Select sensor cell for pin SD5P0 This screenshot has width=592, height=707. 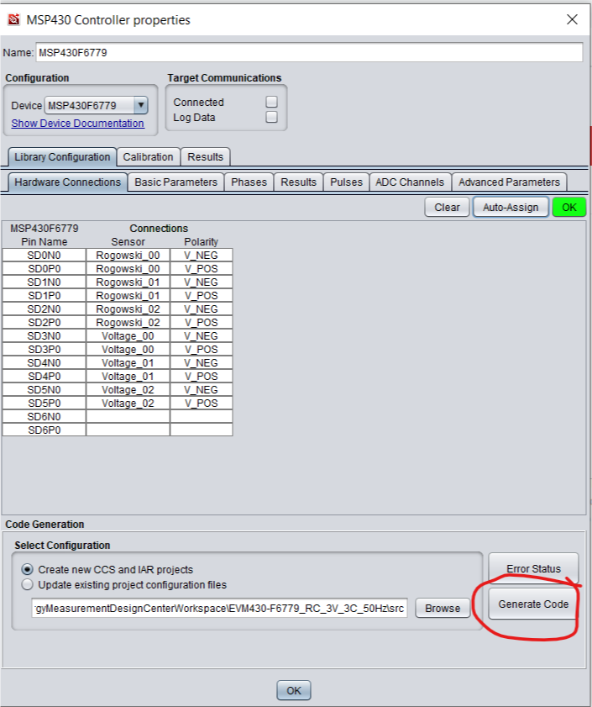(x=128, y=404)
